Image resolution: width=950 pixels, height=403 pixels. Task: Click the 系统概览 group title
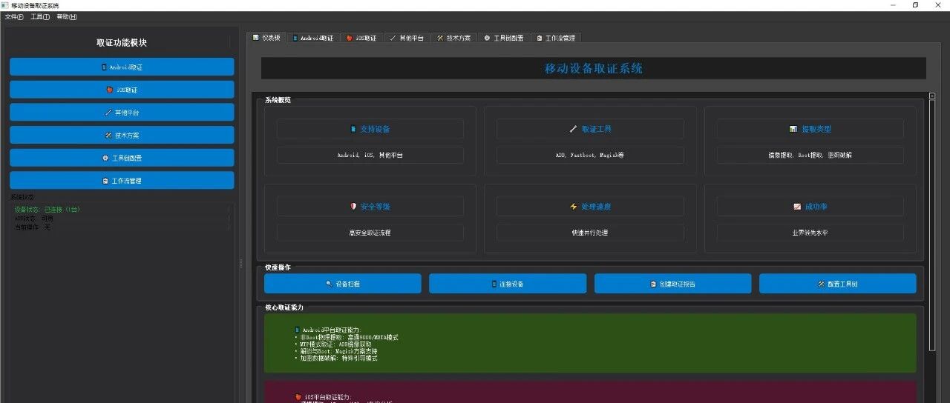[278, 100]
